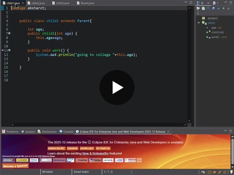Screen dimensions: 234x175
Task: Choose Ask Me Later in the release banner
Action: click(x=87, y=148)
